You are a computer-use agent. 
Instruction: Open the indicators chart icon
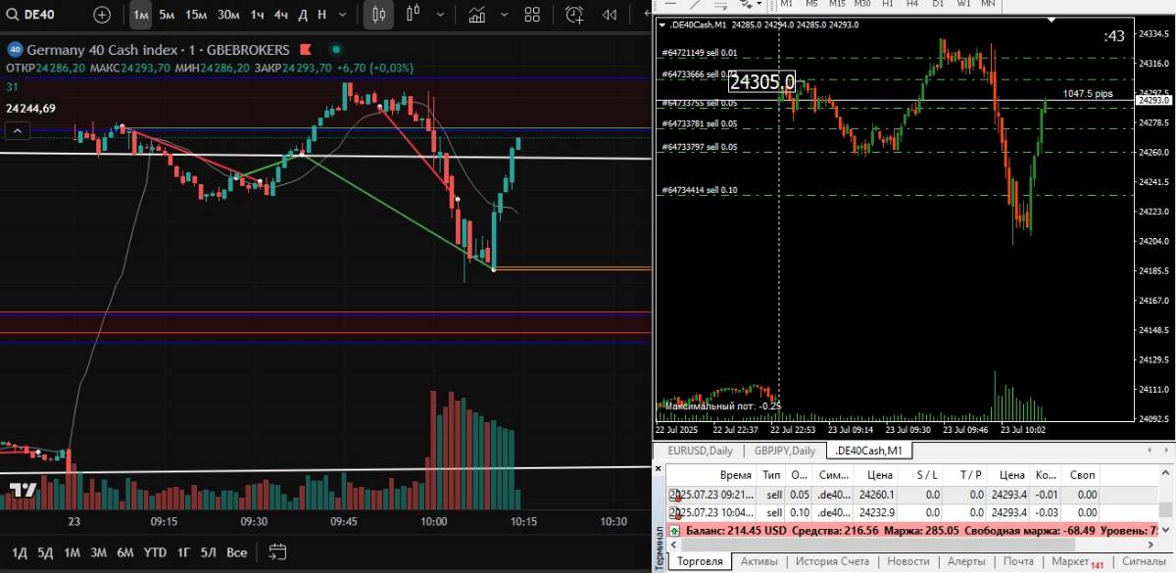coord(476,15)
